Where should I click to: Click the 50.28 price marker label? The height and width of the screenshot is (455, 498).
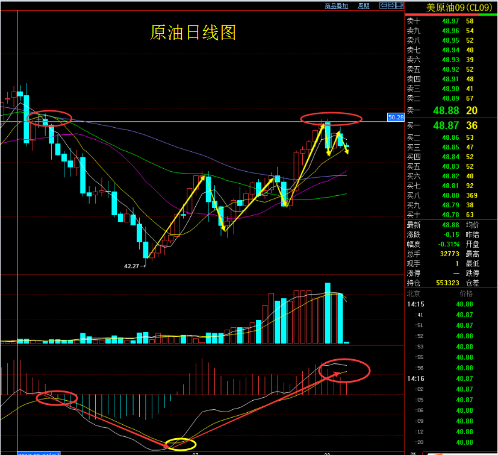click(396, 117)
